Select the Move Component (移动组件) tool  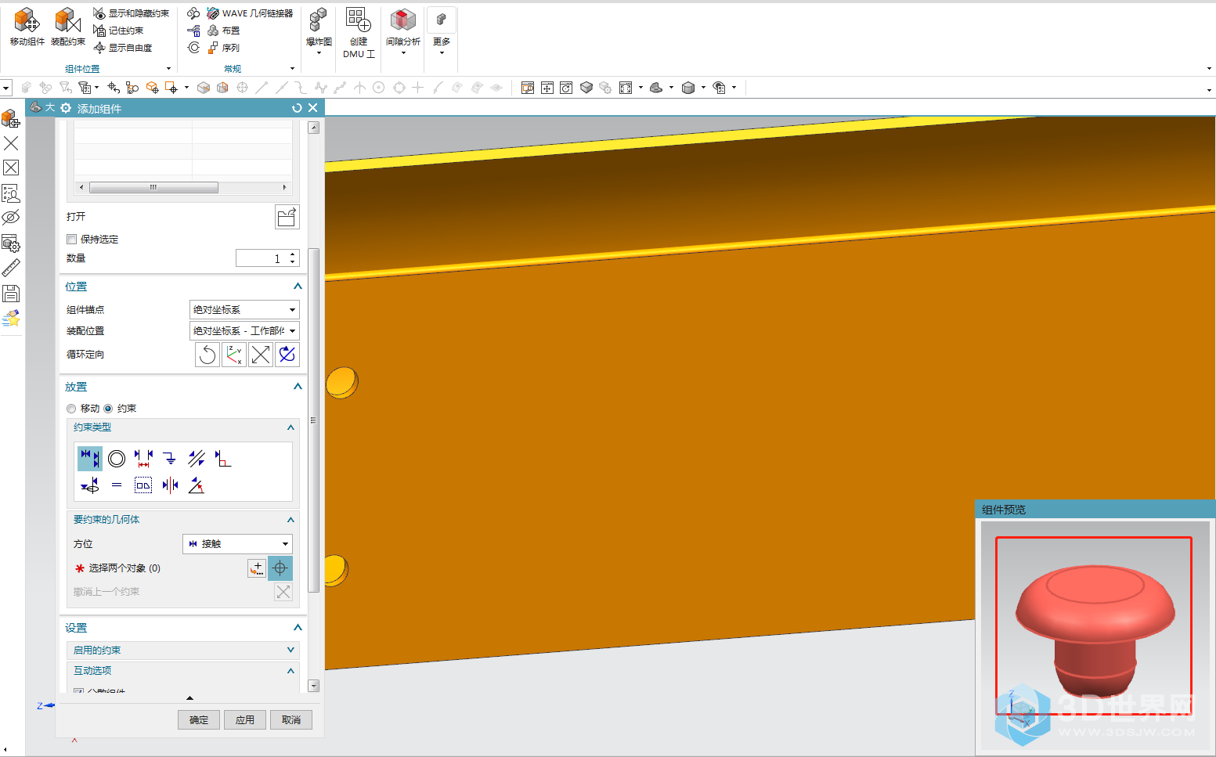(x=27, y=27)
